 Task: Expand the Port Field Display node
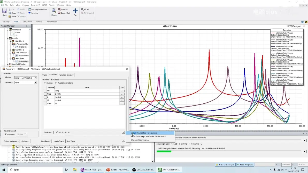(x=7, y=64)
